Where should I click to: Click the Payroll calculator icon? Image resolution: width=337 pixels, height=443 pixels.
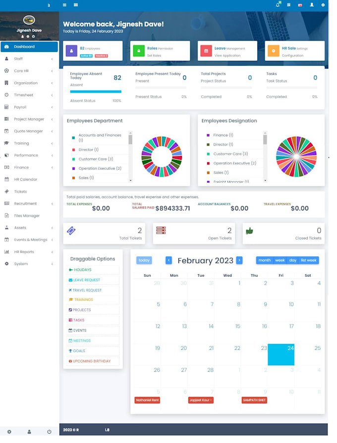6,107
